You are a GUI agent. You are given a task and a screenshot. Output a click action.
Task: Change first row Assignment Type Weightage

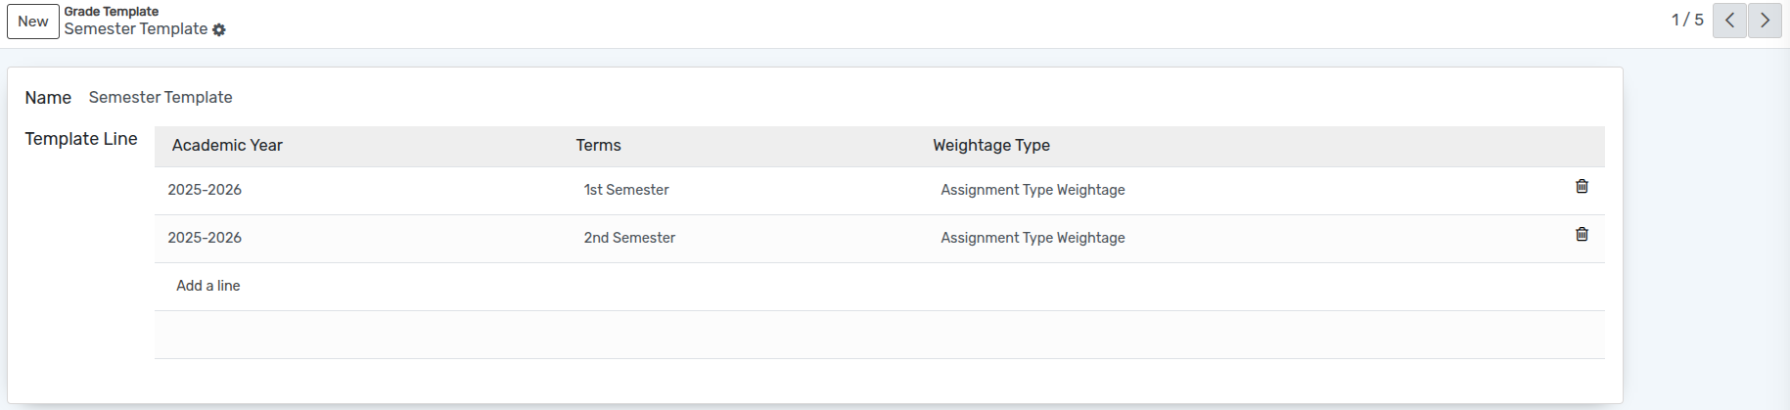click(x=1033, y=190)
